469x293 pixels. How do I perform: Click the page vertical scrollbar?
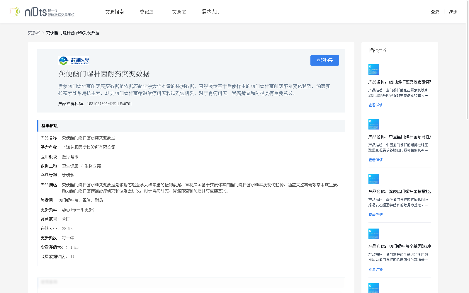pyautogui.click(x=467, y=60)
